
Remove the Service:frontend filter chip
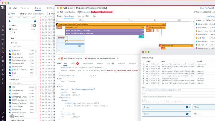(x=157, y=90)
